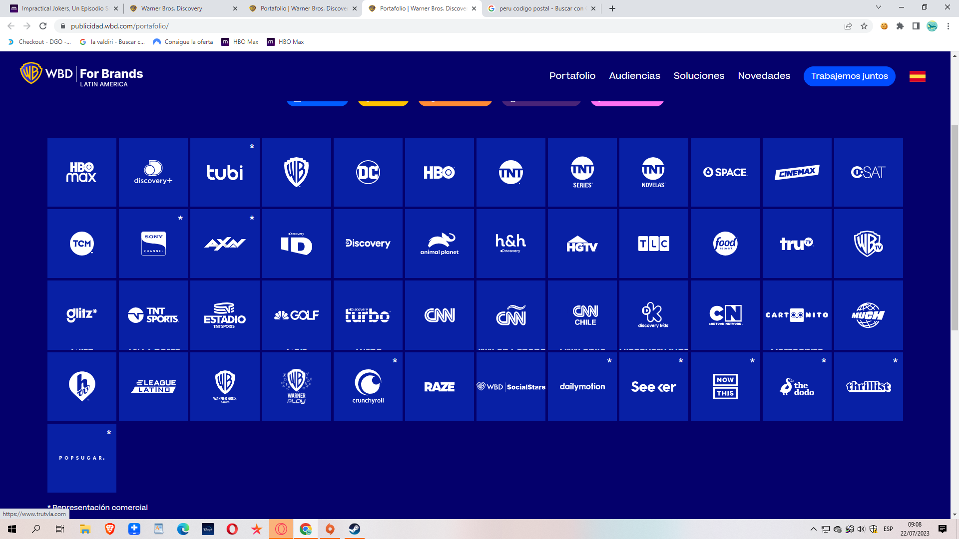
Task: Open the taskbar clock and date
Action: click(915, 529)
